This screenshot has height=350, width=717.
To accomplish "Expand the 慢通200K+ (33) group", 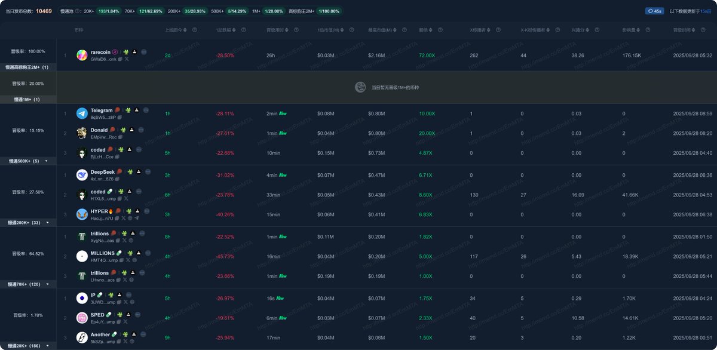I will (47, 222).
